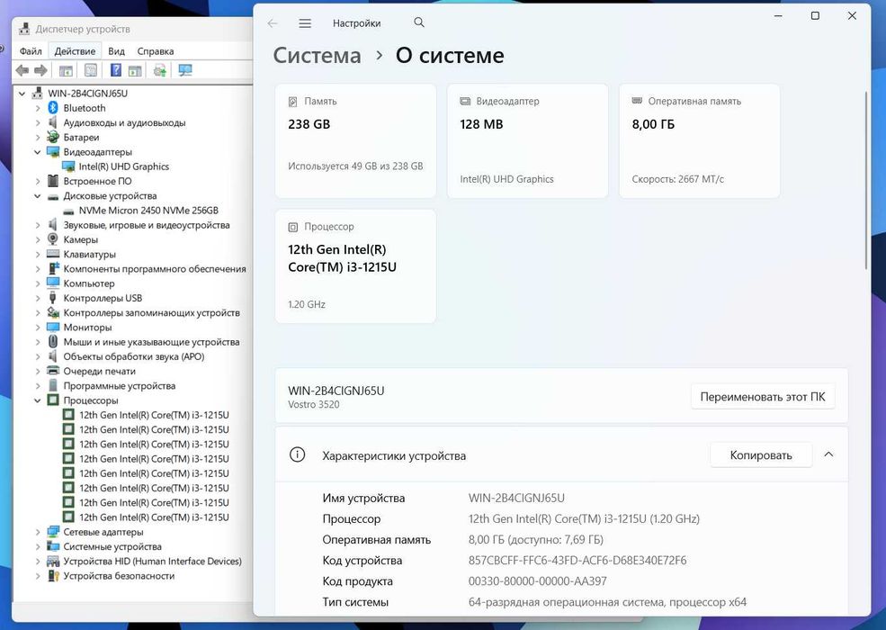
Task: Click the Видеоадаптер card icon
Action: tap(465, 101)
